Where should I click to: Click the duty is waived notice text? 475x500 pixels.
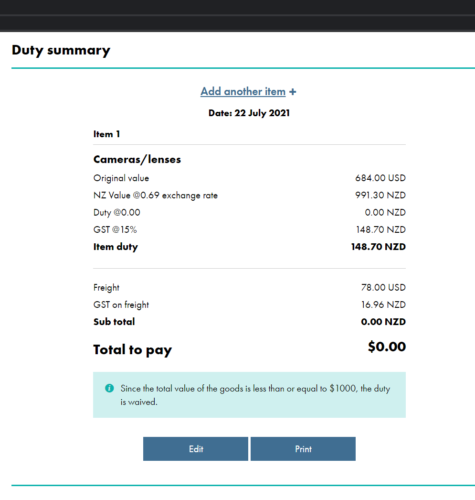coord(255,395)
